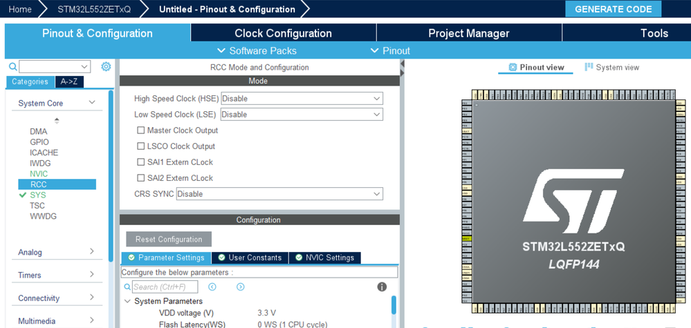Viewport: 691px width, 328px height.
Task: Select IWDG in System Core list
Action: 40,163
